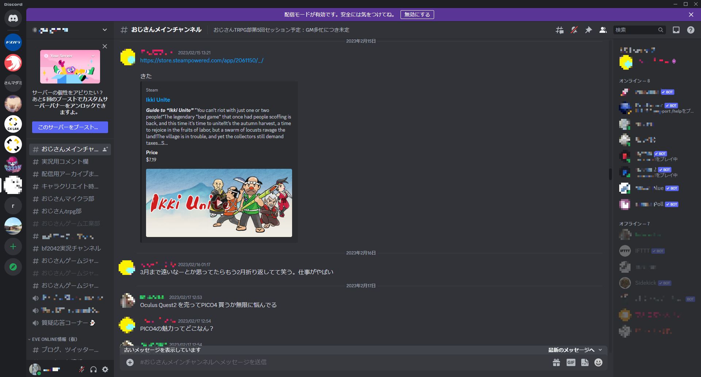Click the Nitro gift icon
This screenshot has height=377, width=701.
(x=556, y=362)
